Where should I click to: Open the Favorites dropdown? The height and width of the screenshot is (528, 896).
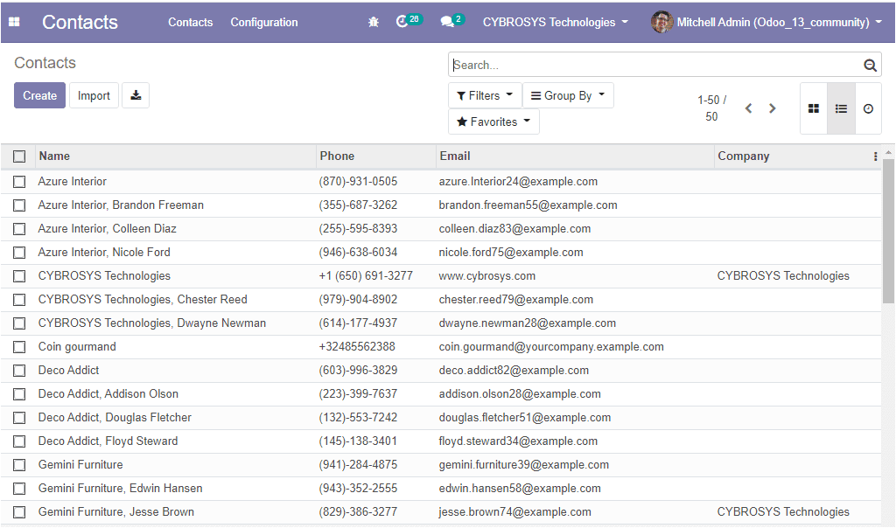[x=493, y=122]
